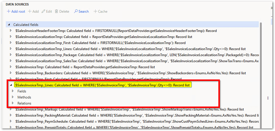Collapse the Calculated fields group

9,25
